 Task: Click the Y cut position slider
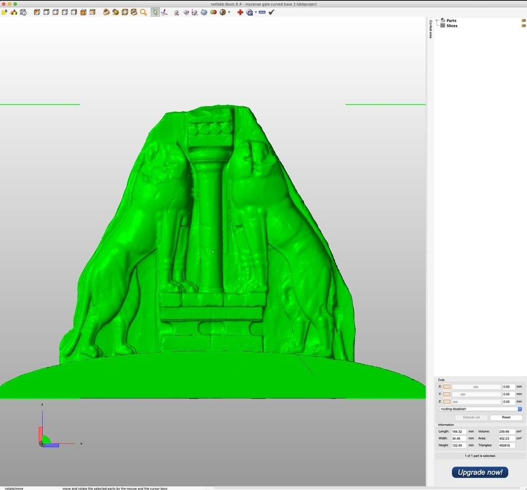point(476,394)
